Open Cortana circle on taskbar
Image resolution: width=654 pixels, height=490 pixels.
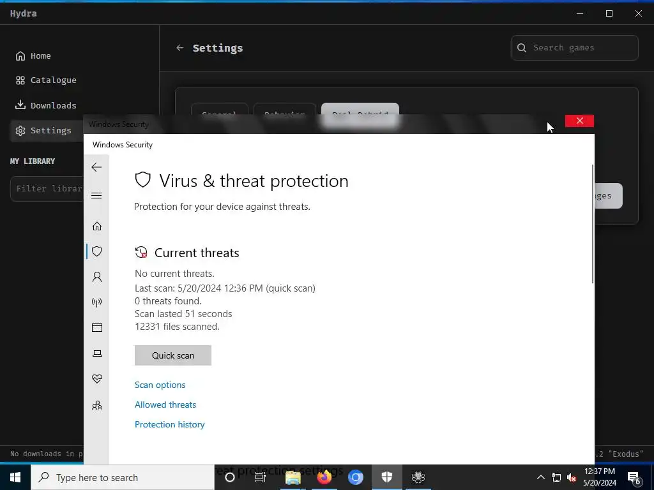click(x=230, y=477)
